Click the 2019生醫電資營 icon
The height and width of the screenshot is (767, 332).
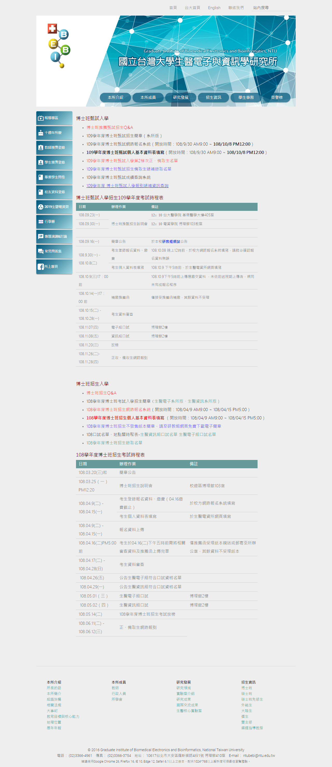tap(40, 207)
